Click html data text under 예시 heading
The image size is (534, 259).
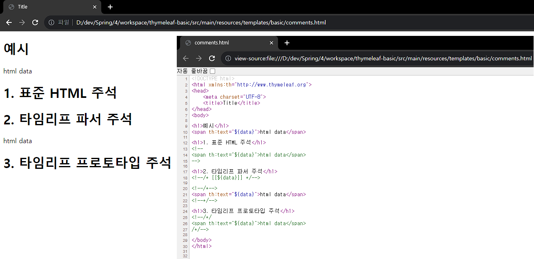tap(18, 71)
